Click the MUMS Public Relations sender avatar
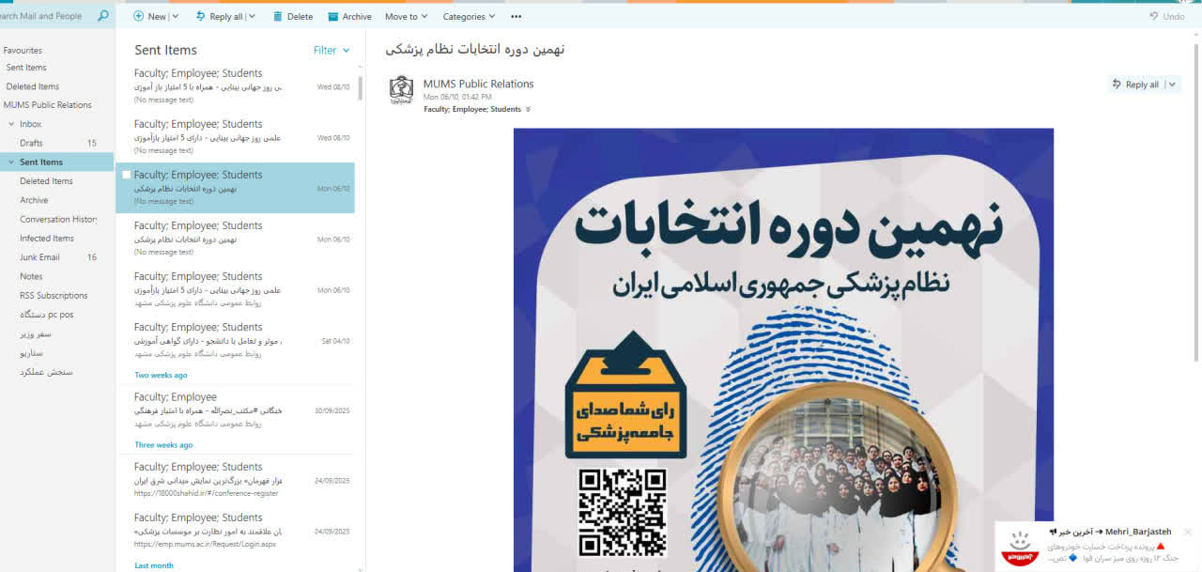 tap(402, 90)
